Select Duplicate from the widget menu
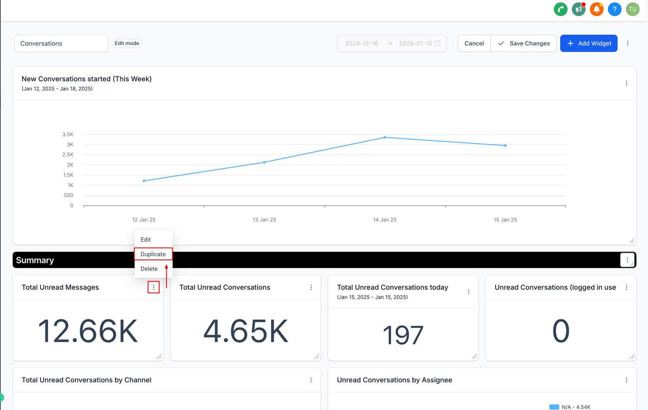648x410 pixels. tap(153, 254)
